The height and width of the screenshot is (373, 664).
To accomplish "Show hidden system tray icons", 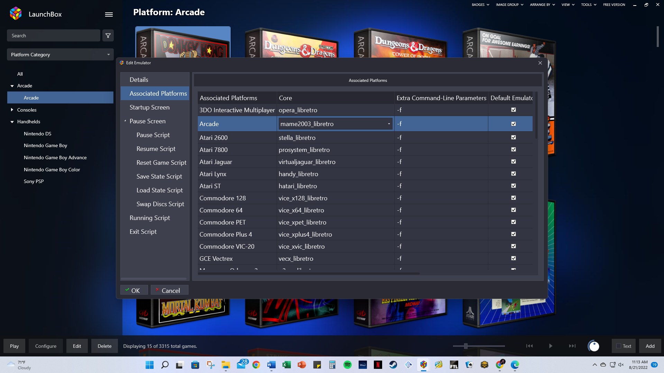I will click(594, 365).
